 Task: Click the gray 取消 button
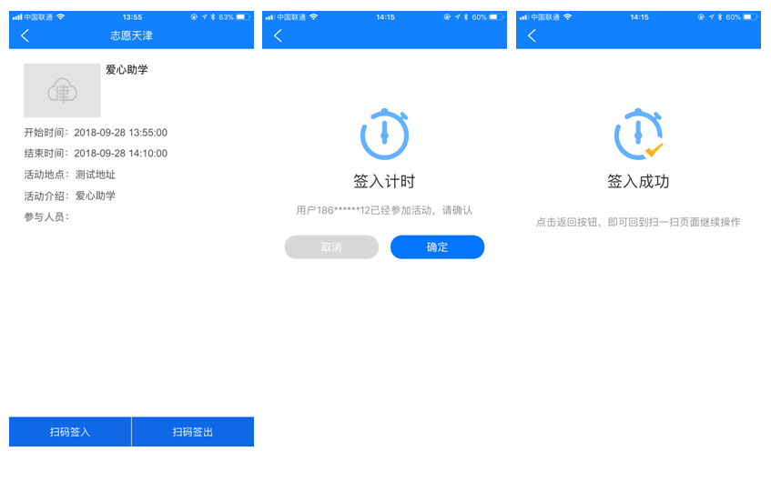pyautogui.click(x=330, y=247)
